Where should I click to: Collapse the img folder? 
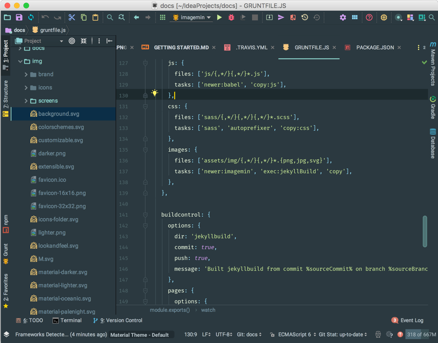[x=20, y=61]
